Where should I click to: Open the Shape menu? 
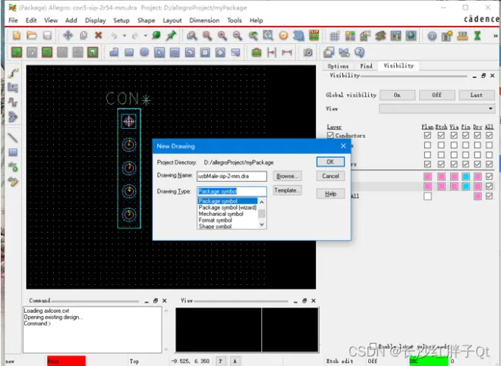pyautogui.click(x=146, y=20)
